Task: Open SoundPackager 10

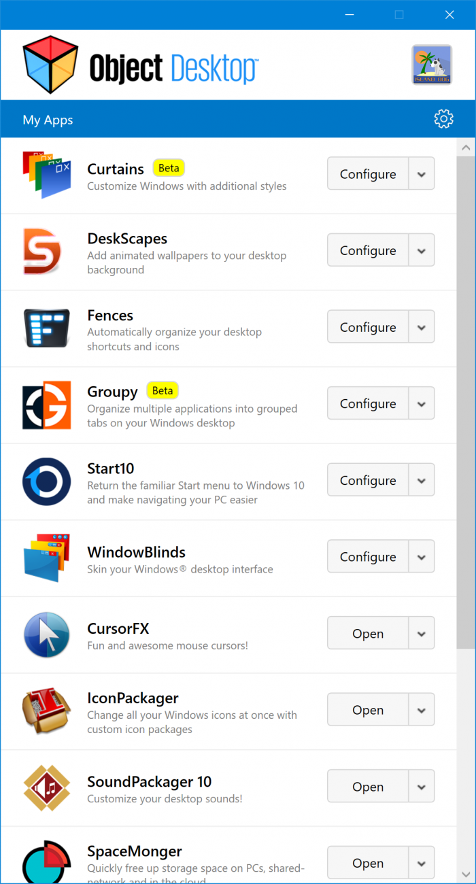Action: pyautogui.click(x=368, y=786)
